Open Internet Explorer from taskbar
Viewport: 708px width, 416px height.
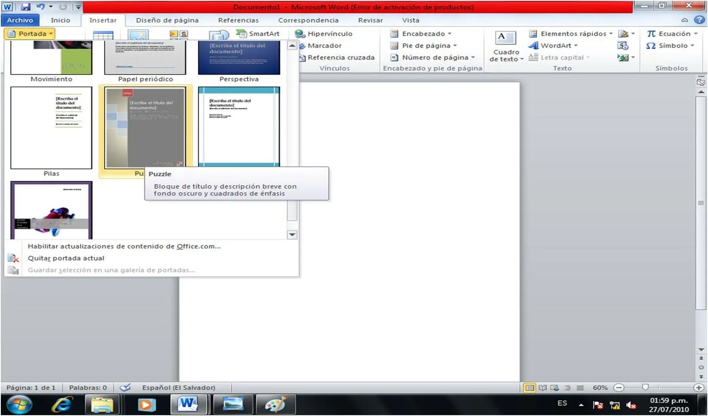click(x=61, y=404)
